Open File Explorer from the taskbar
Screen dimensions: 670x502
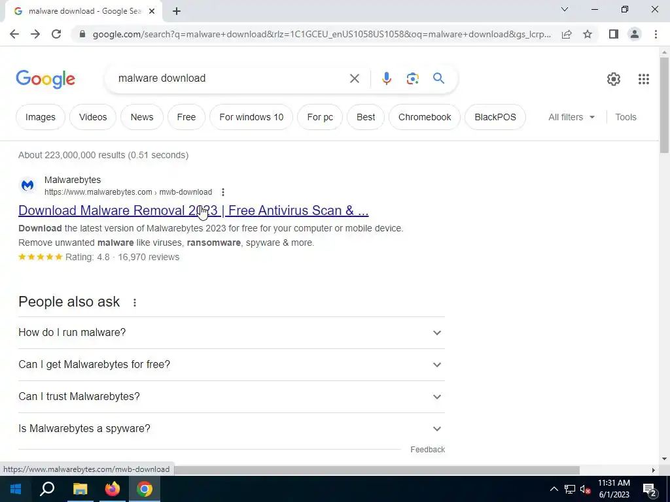[80, 489]
